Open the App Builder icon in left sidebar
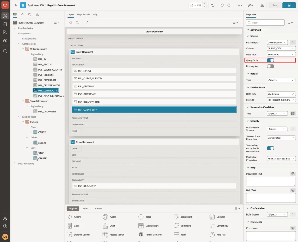This screenshot has height=242, width=298. click(5, 16)
